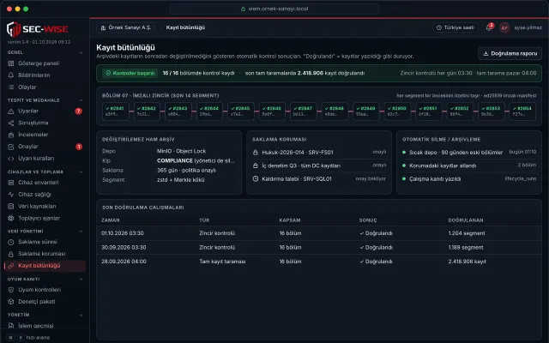Screen dimensions: 549x343
Task: Click chain segment #2846
Action: (x=272, y=111)
